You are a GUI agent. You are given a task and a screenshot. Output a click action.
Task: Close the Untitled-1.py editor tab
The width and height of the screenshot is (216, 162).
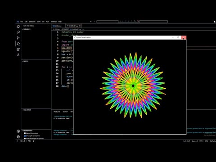point(80,26)
